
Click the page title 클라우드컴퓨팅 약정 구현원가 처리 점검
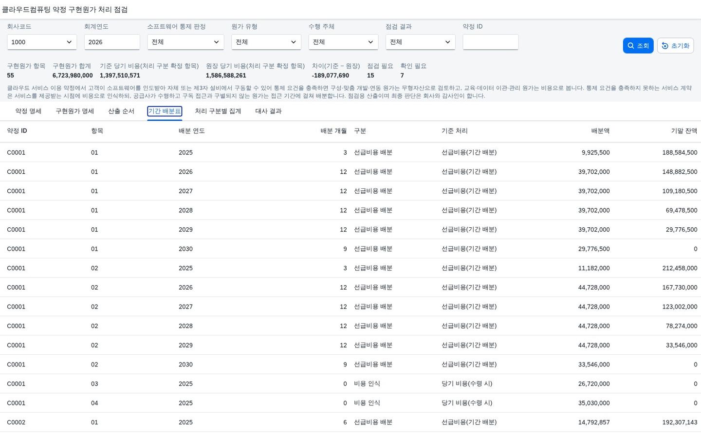tap(65, 10)
